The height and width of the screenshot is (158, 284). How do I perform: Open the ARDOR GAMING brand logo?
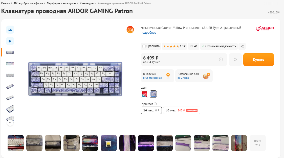tap(265, 28)
